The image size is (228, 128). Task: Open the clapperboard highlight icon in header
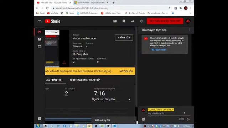coord(115,21)
